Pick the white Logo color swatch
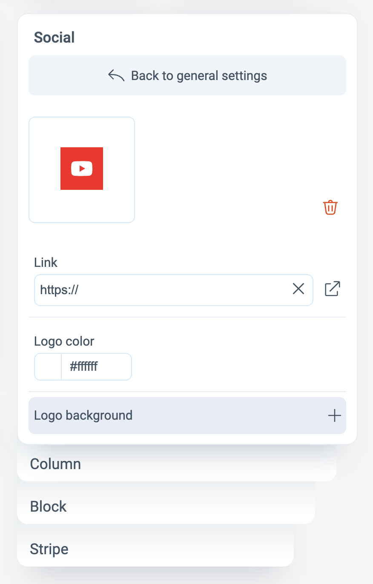 click(x=48, y=366)
